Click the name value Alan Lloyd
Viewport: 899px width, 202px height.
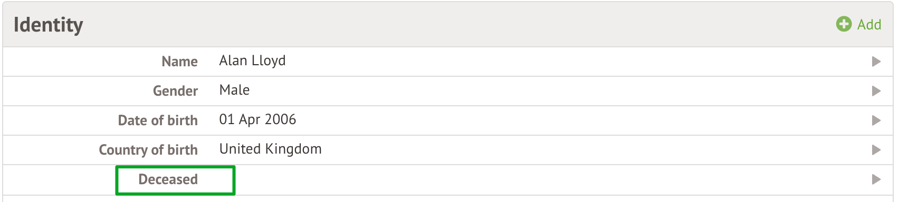(252, 61)
